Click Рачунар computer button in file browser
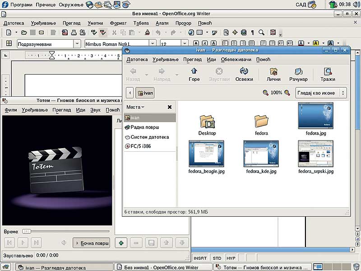 (x=298, y=75)
